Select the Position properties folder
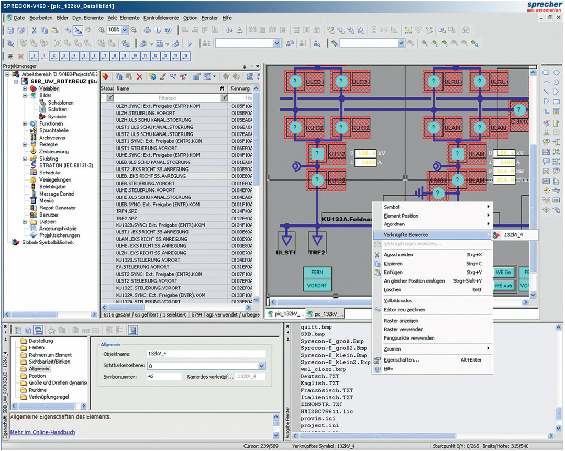Viewport: 565px width, 451px height. tap(37, 376)
